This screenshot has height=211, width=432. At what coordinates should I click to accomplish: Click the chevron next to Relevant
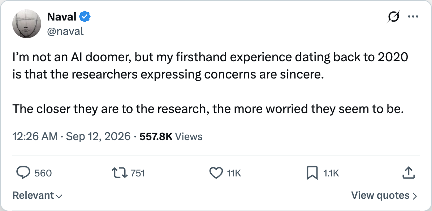tap(59, 197)
